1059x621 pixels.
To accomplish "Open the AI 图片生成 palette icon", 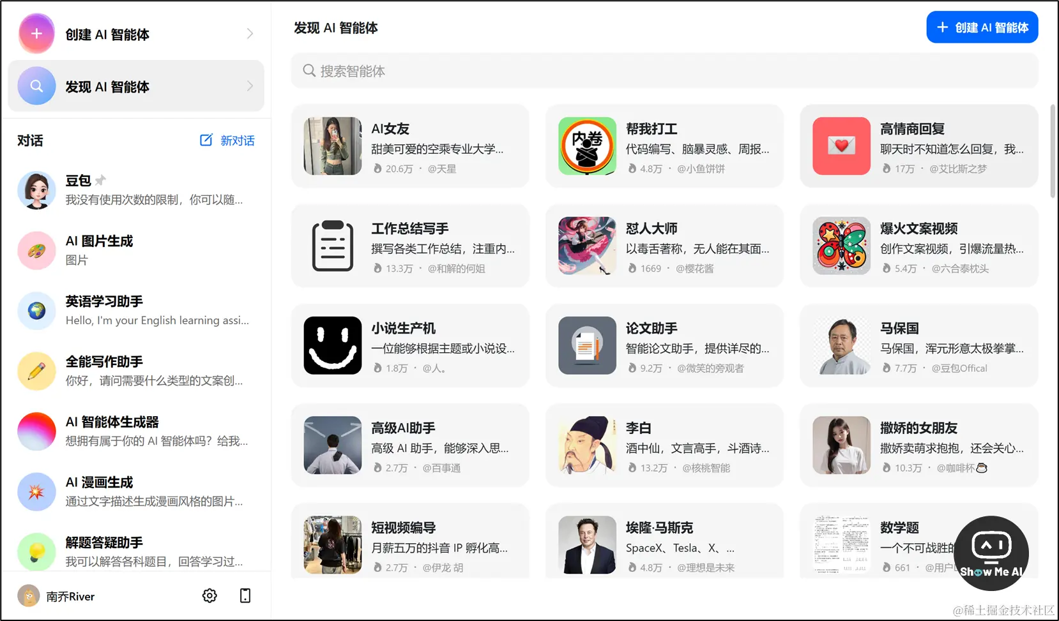I will [x=36, y=250].
